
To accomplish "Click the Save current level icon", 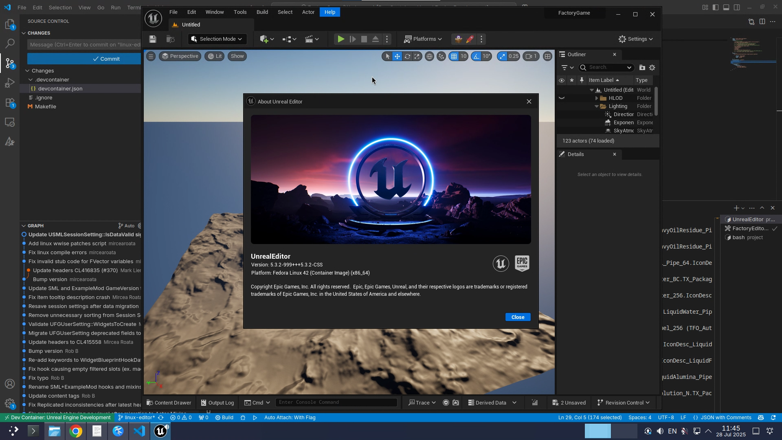I will coord(153,39).
